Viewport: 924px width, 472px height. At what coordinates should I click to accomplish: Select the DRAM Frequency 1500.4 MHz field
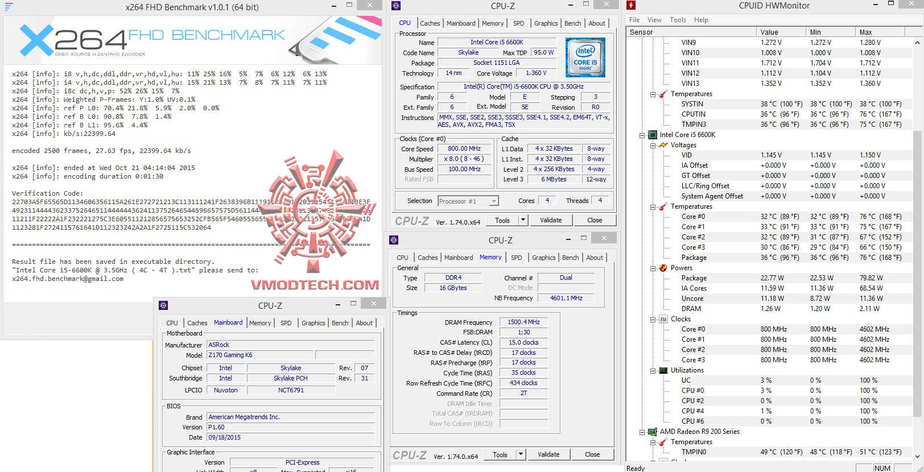(523, 322)
